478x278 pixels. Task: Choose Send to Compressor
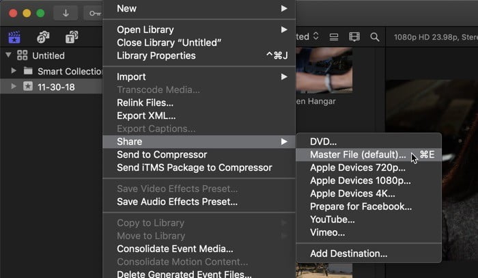[199, 154]
